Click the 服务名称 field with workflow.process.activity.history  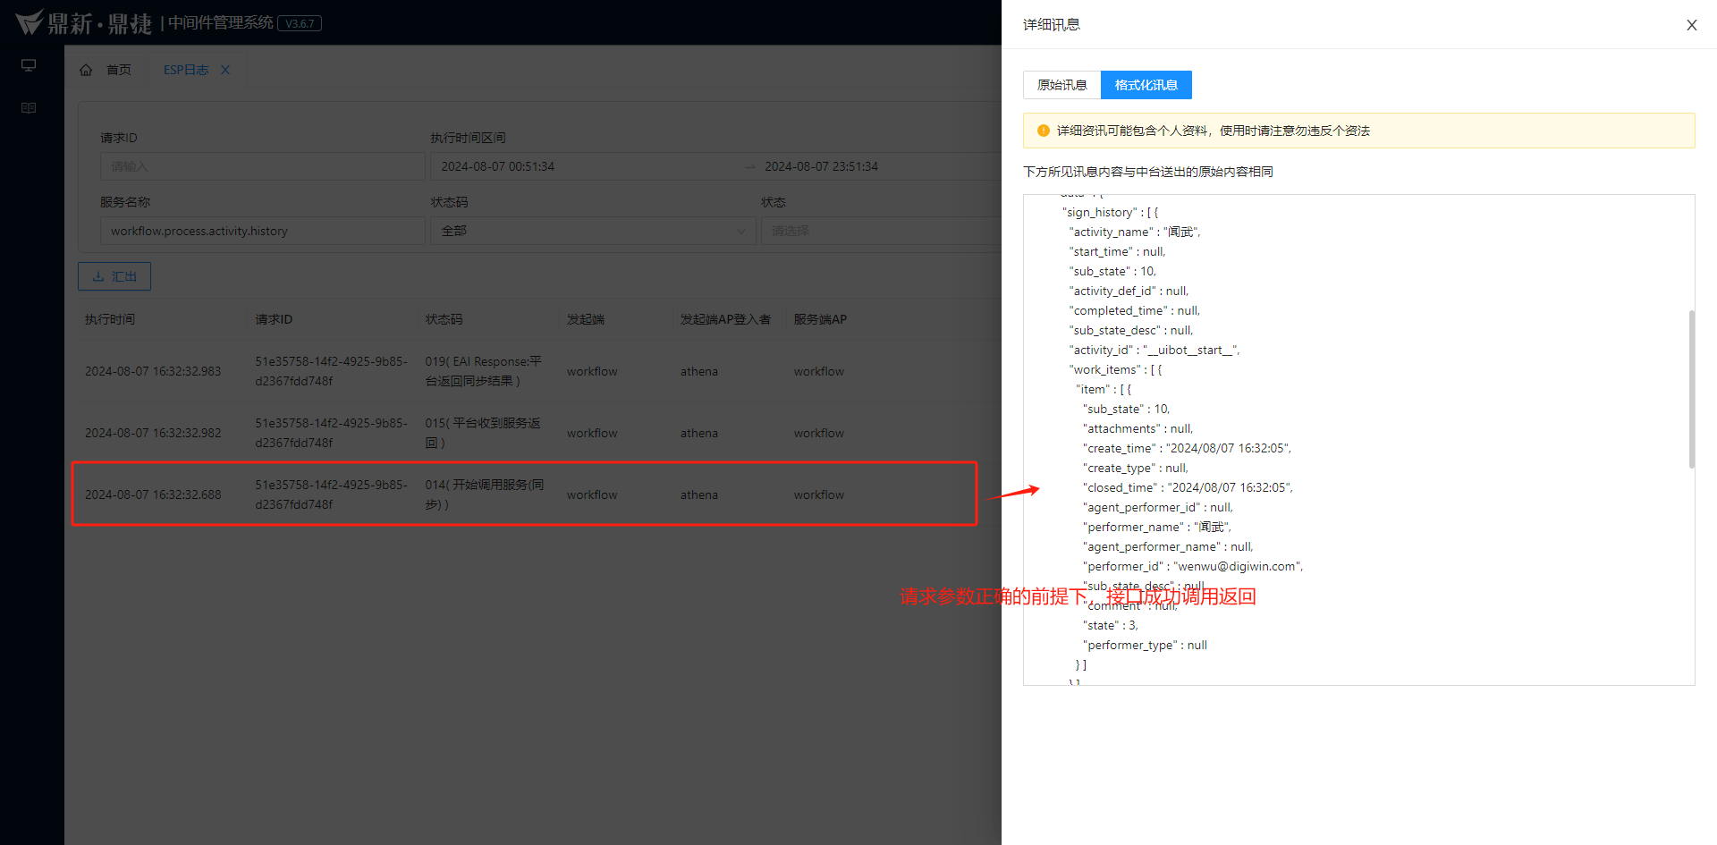point(262,231)
